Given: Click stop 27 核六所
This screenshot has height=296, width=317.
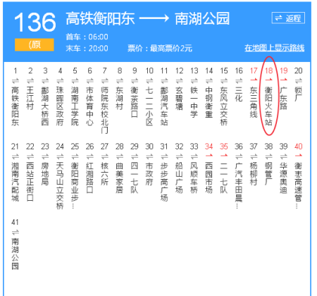Looking at the screenshot, I should (x=104, y=174).
